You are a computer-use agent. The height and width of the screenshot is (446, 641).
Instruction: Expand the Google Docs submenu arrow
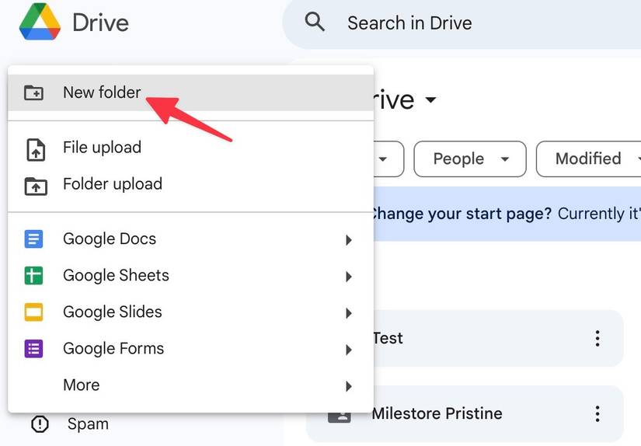point(348,240)
